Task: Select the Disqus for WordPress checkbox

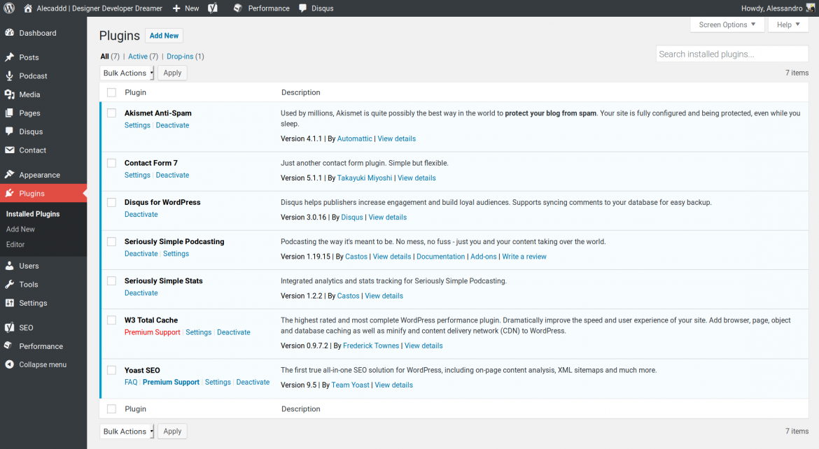Action: pyautogui.click(x=112, y=202)
